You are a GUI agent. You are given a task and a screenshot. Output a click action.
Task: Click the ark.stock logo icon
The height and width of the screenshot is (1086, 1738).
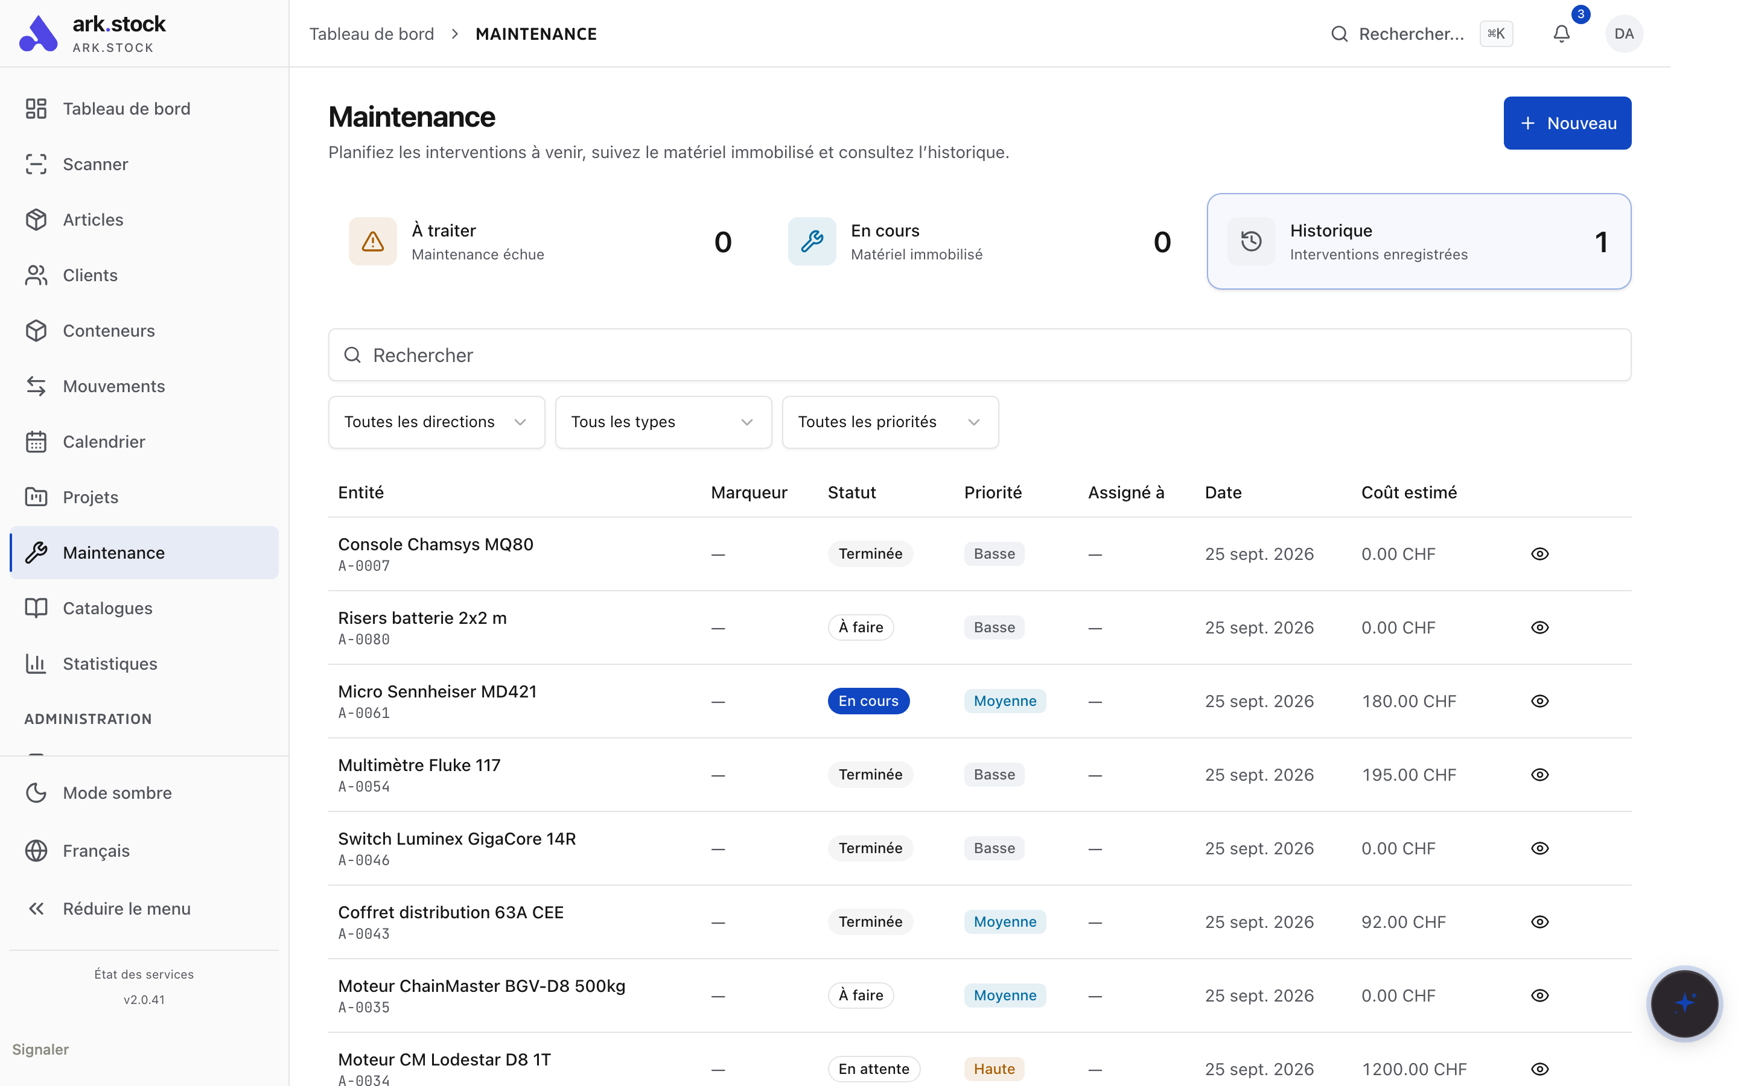click(x=38, y=34)
